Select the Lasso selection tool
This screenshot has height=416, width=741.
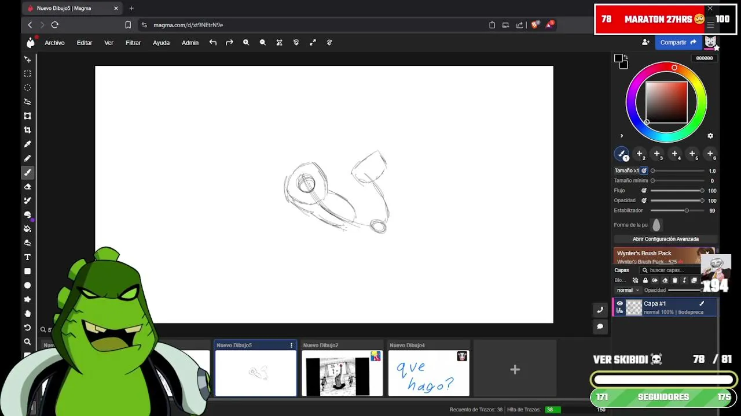click(x=27, y=102)
